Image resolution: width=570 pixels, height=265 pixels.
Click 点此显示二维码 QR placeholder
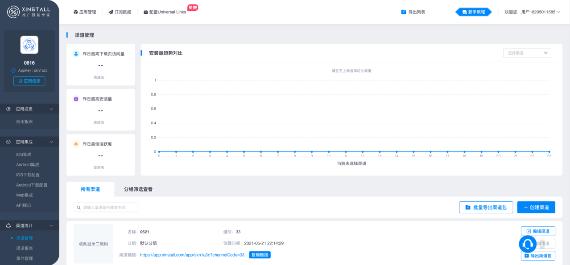coord(93,244)
